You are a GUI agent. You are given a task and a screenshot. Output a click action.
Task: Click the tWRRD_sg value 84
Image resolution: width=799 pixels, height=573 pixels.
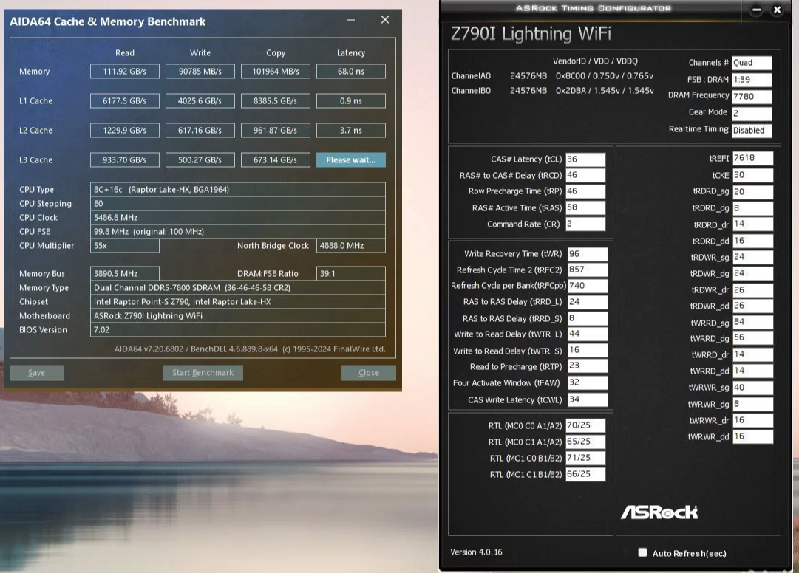click(x=752, y=322)
